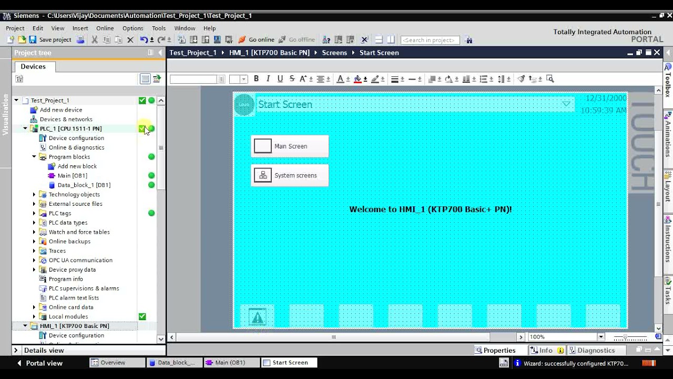Collapse the HMI_1 [KTP700 Basic PN] node
673x379 pixels.
25,326
